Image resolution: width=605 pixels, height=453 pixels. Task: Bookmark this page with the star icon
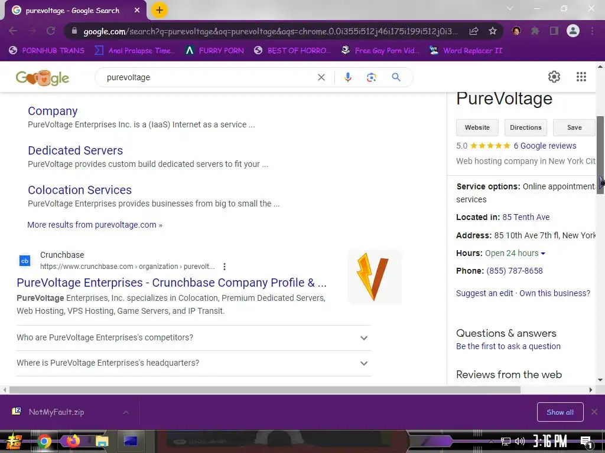click(493, 31)
